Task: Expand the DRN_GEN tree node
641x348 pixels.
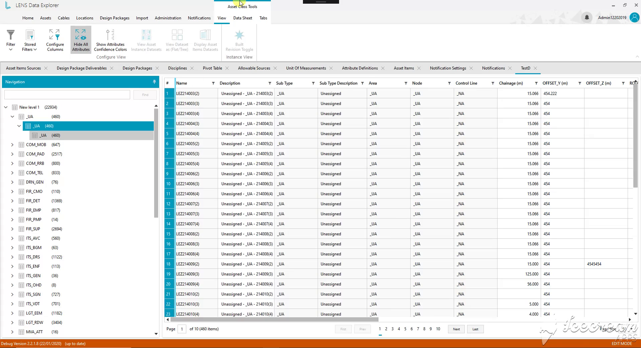Action: click(12, 182)
